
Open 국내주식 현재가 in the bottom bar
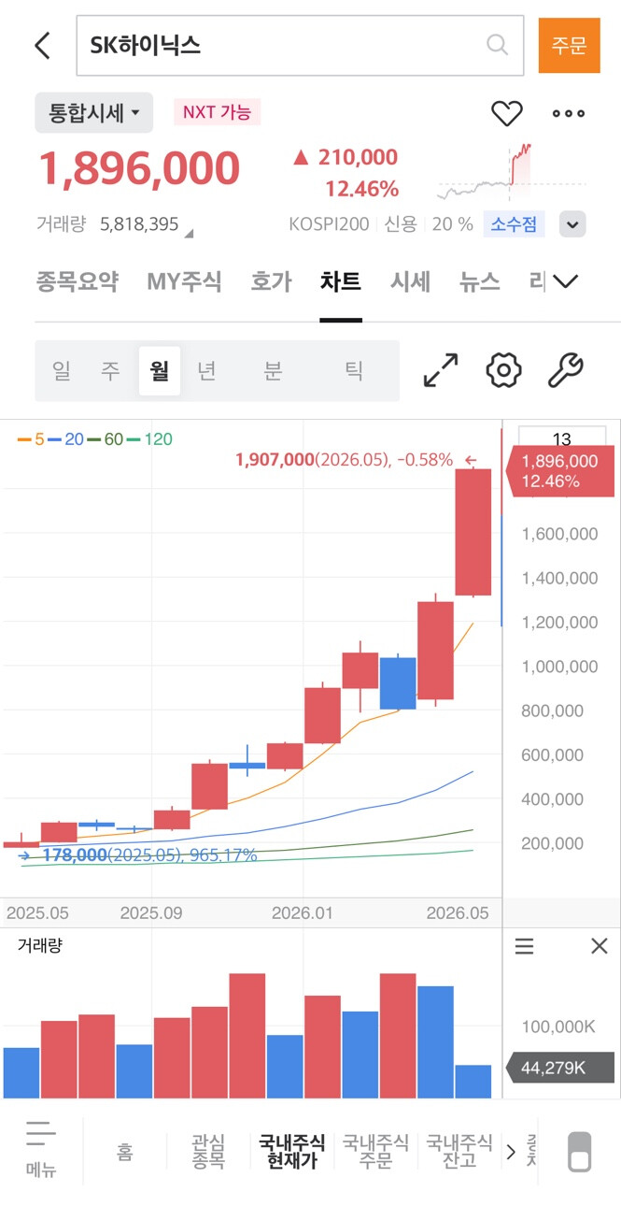[292, 1151]
